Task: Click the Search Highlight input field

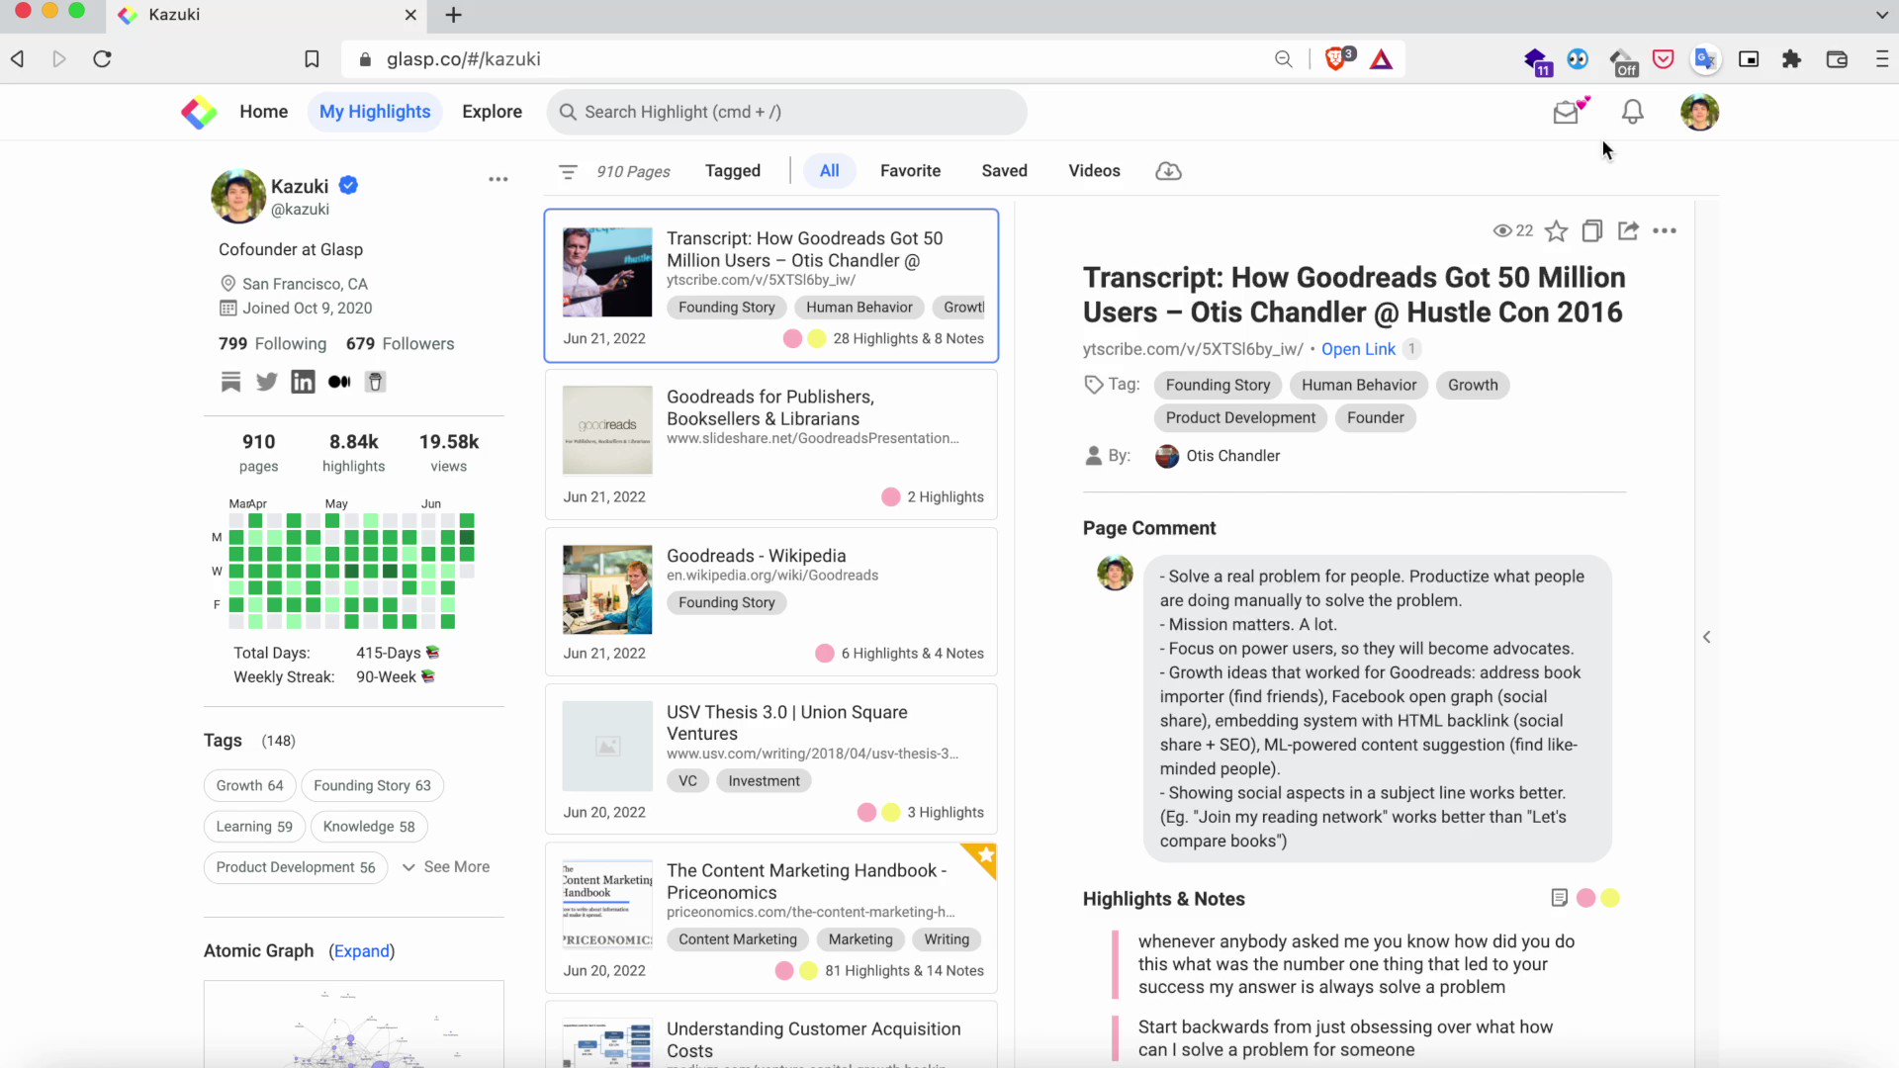Action: click(x=786, y=113)
